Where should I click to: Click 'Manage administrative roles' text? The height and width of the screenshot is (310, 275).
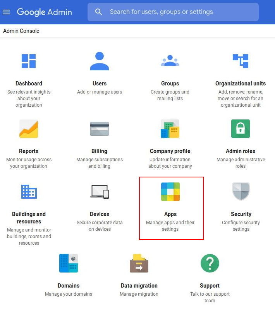[241, 163]
